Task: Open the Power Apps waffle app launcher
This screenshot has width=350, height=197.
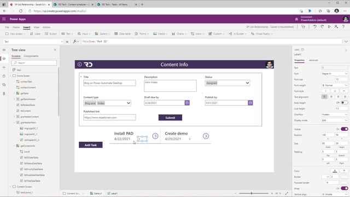Action: [4, 19]
